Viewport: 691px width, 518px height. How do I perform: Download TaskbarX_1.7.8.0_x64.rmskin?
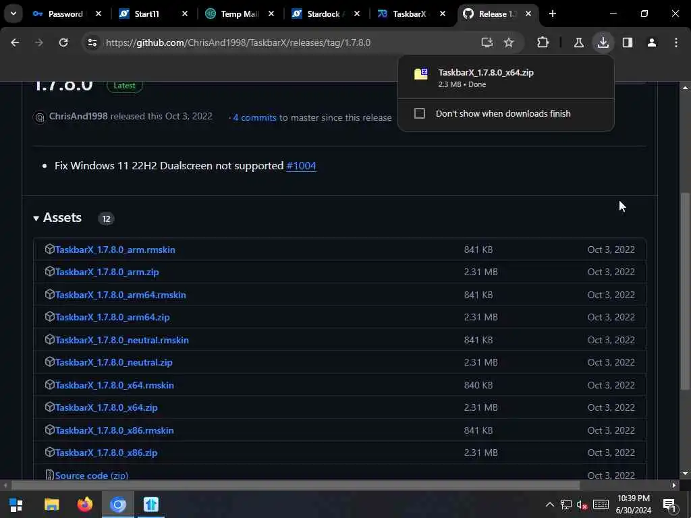pos(115,385)
